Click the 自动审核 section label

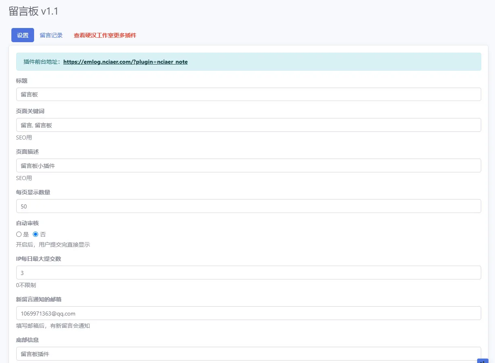pos(28,223)
